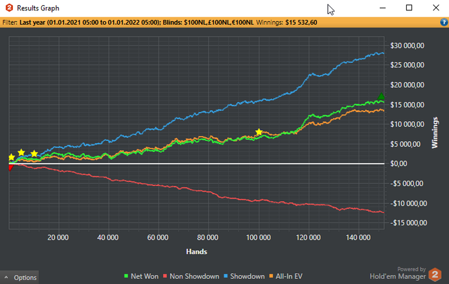Click the Results Graph window title

coord(38,8)
